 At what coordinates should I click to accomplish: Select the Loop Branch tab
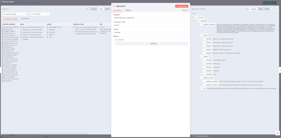coord(25,19)
